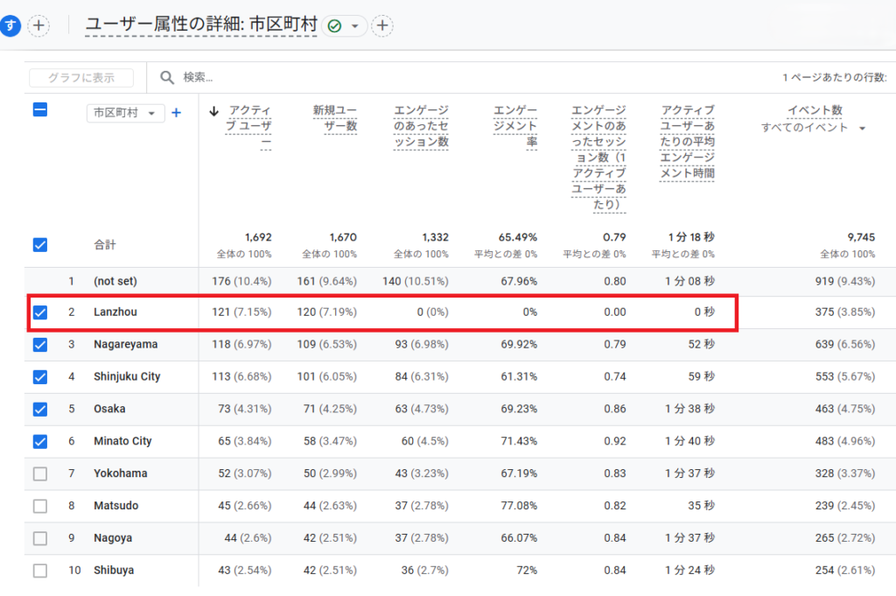Uncheck the Lanzhou row checkbox
896x596 pixels.
pyautogui.click(x=39, y=312)
